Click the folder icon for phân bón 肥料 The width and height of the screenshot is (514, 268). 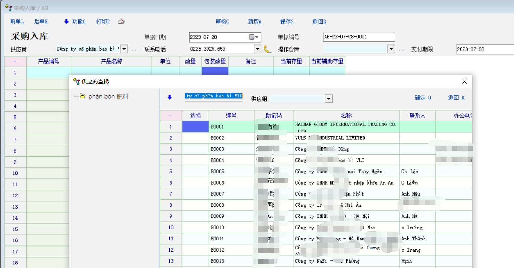click(83, 96)
